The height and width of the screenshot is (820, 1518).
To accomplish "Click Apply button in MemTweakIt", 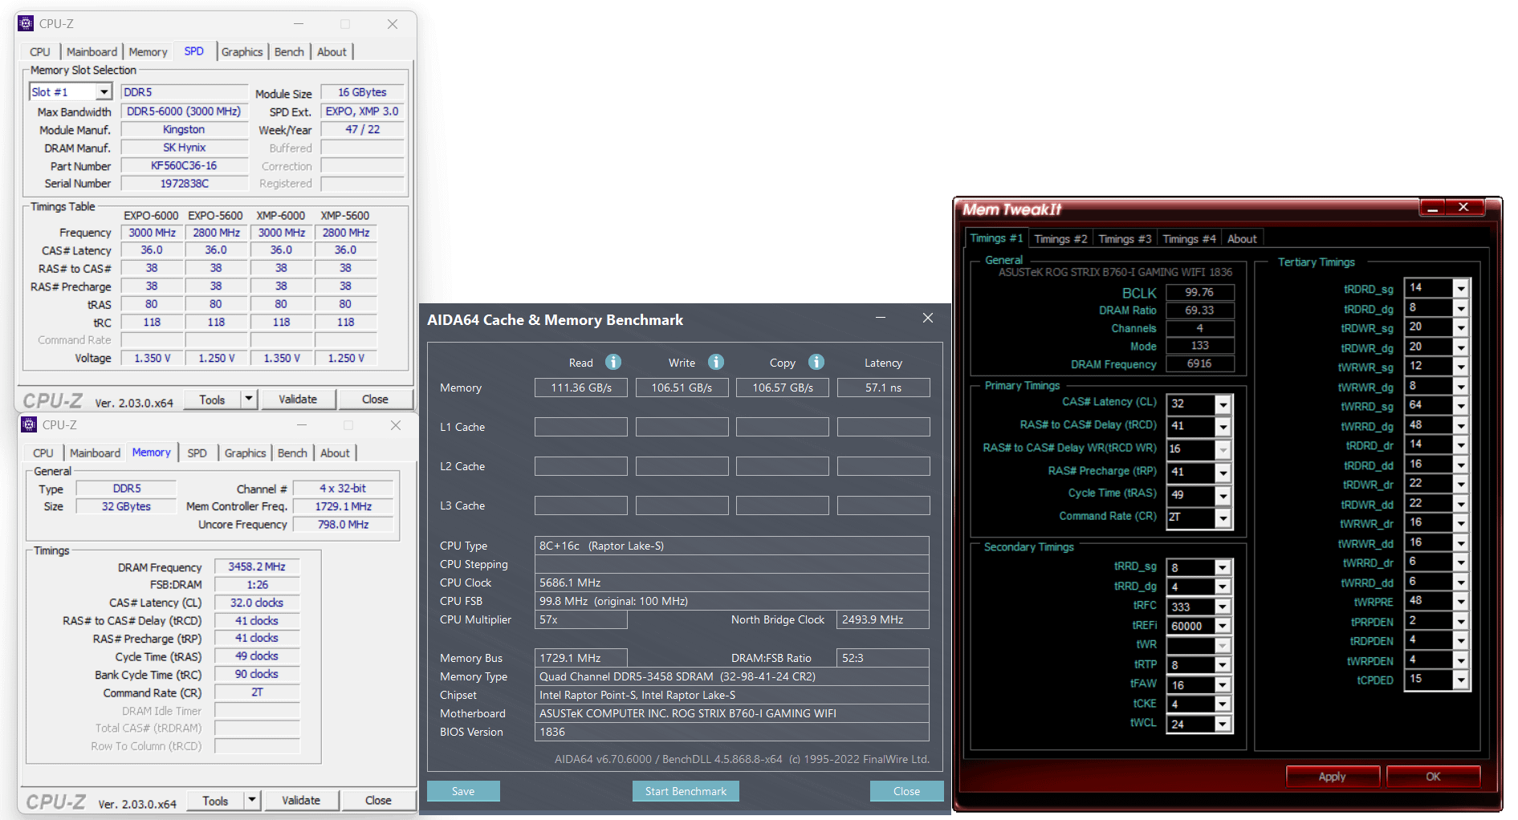I will point(1333,776).
